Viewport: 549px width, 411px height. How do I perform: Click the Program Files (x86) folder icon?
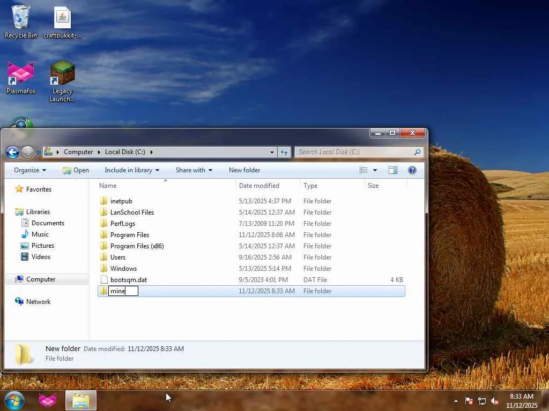pos(103,246)
